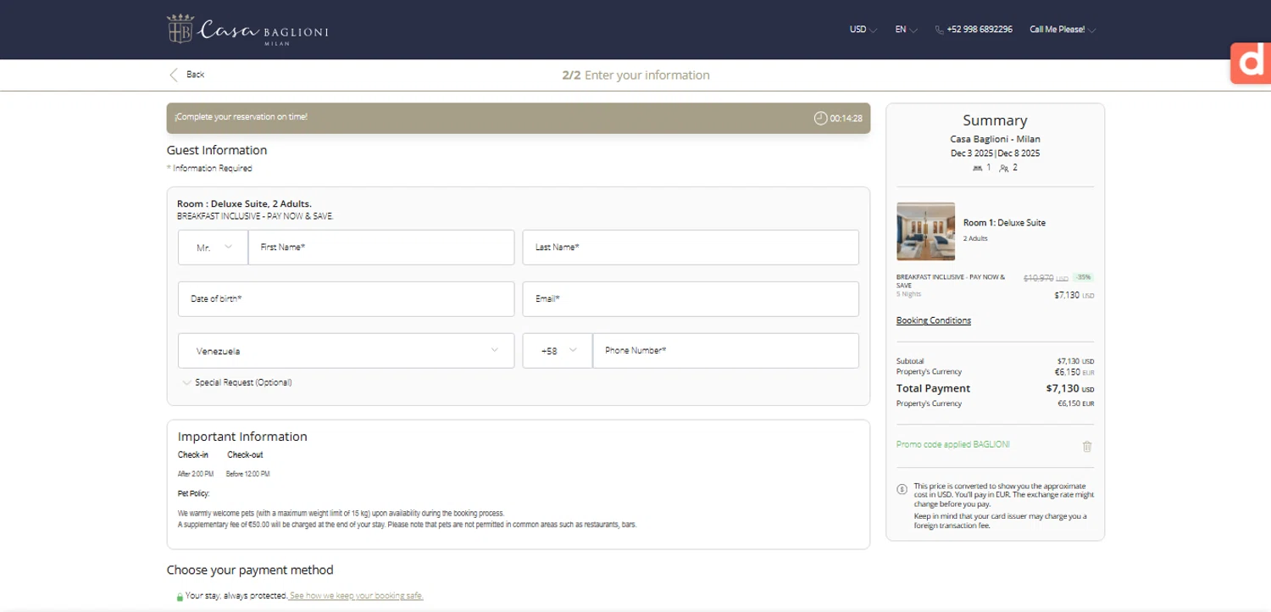Image resolution: width=1271 pixels, height=612 pixels.
Task: Click the bed rooms icon in Summary
Action: 978,168
